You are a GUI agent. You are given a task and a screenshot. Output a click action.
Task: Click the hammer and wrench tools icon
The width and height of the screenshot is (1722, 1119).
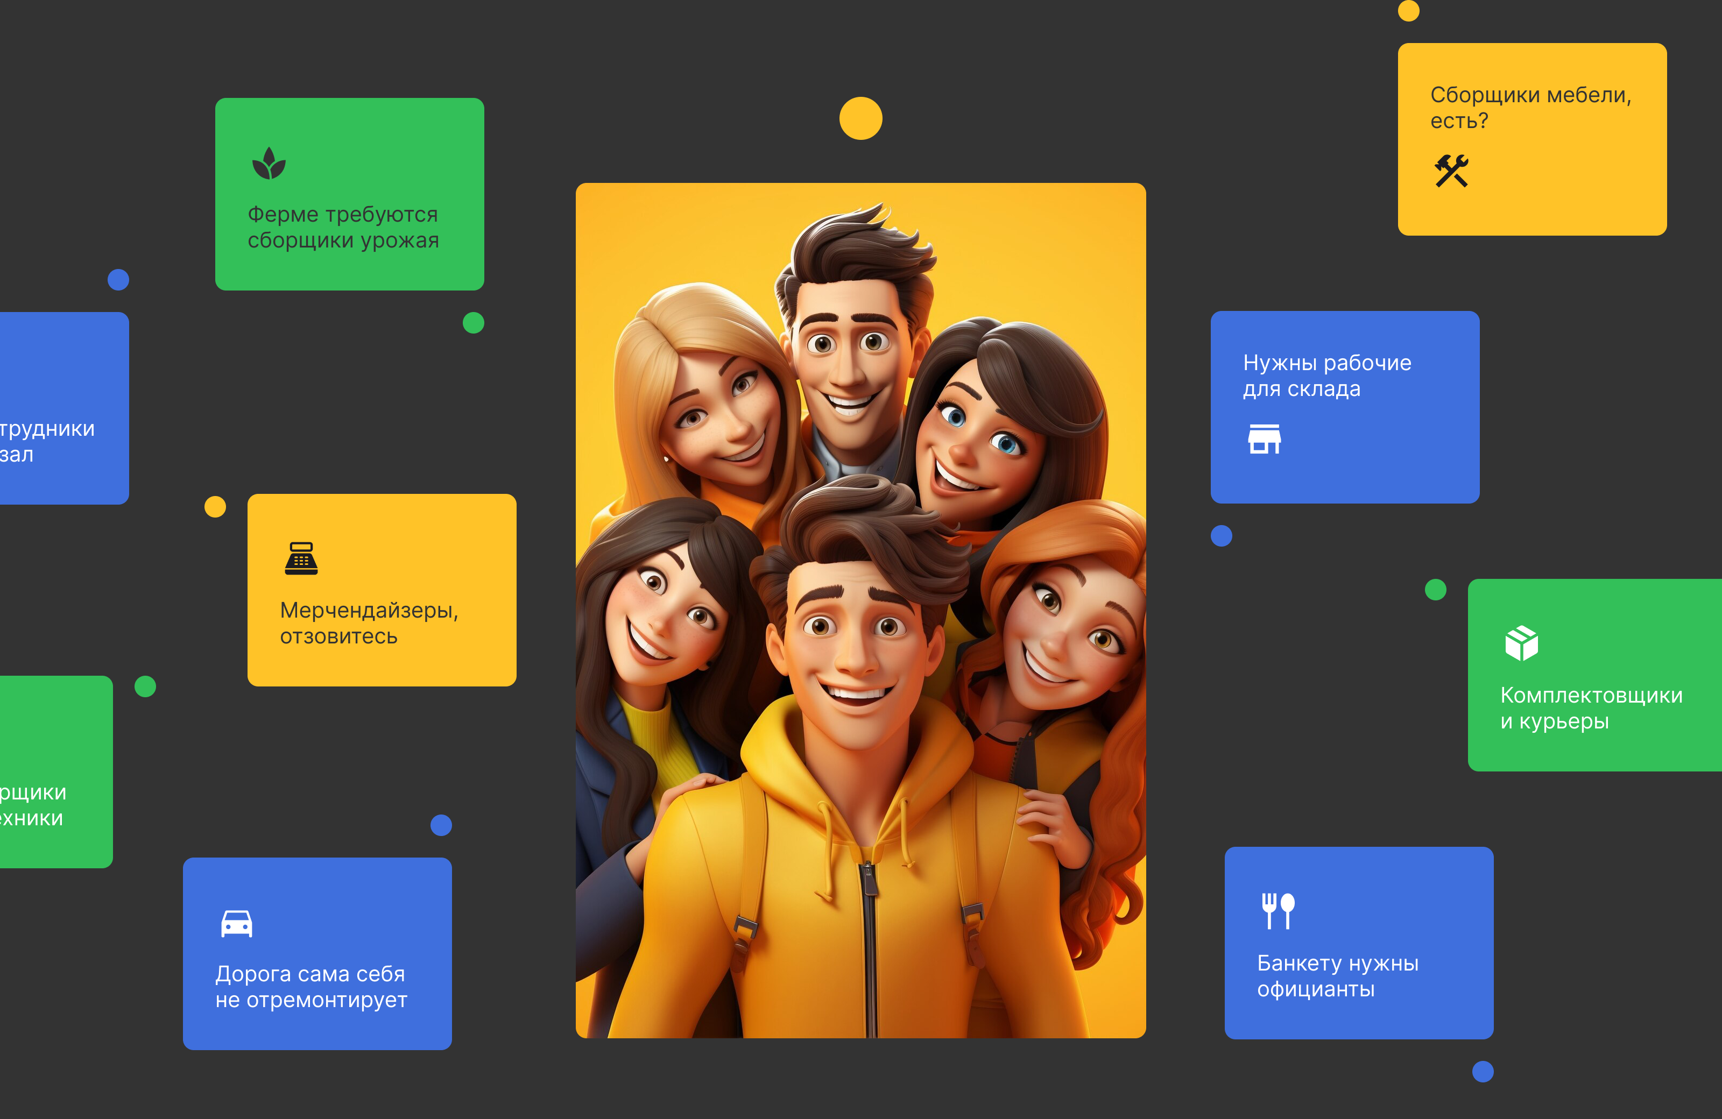[1451, 172]
